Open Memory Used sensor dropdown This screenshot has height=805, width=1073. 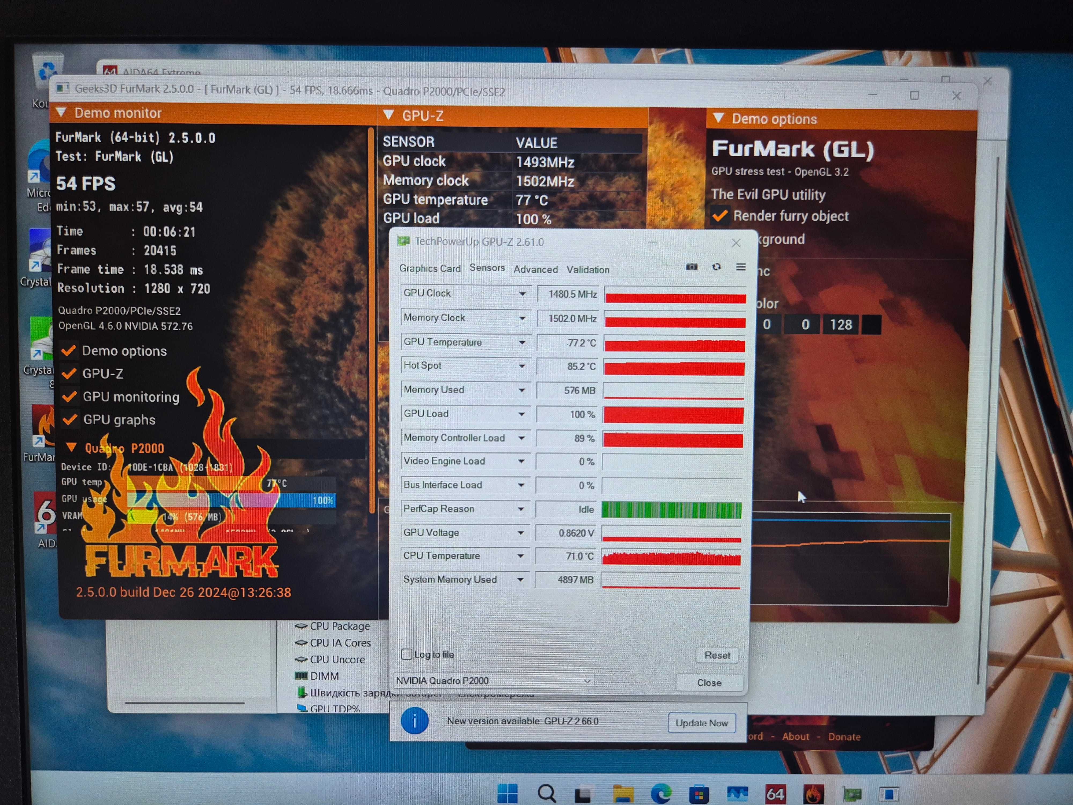coord(522,390)
